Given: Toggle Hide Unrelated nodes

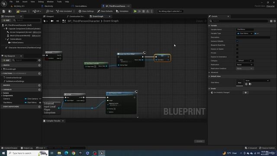Looking at the screenshot, I should pyautogui.click(x=64, y=11).
